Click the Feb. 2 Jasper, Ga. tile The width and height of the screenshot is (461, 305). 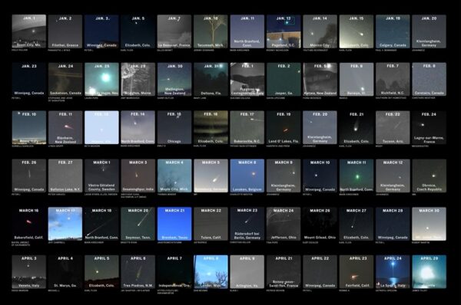(x=284, y=79)
